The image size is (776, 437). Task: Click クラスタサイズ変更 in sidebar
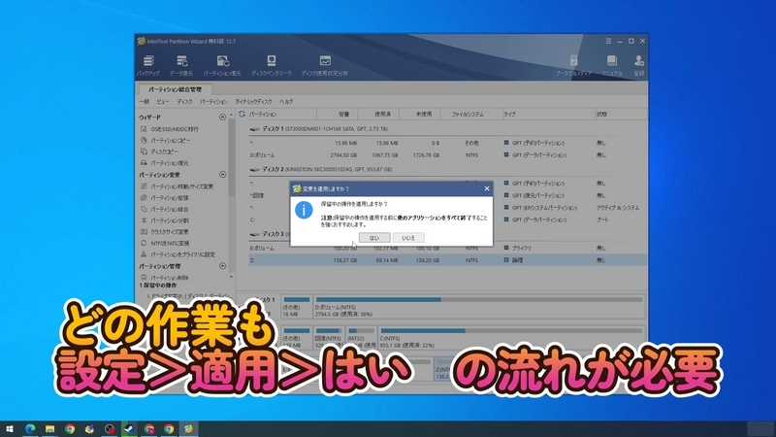tap(164, 232)
